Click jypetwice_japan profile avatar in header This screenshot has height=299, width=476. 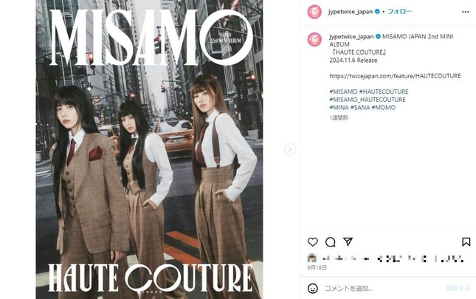coord(314,12)
